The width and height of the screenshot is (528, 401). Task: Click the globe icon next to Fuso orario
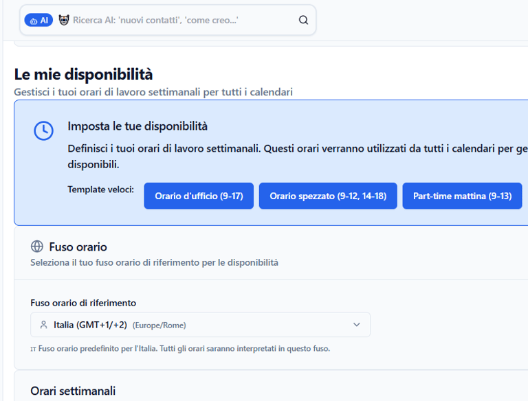[37, 247]
